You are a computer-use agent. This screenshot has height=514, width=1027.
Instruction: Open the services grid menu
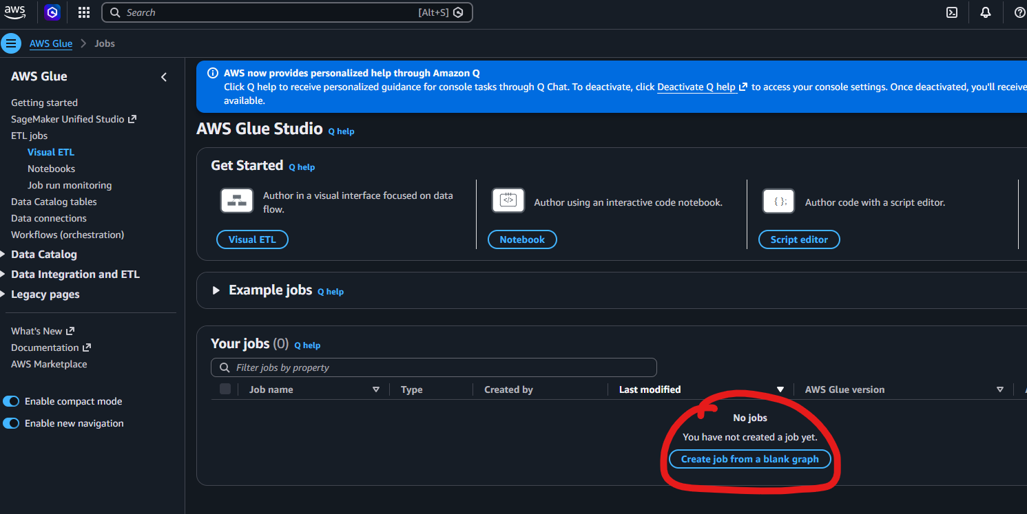click(84, 12)
